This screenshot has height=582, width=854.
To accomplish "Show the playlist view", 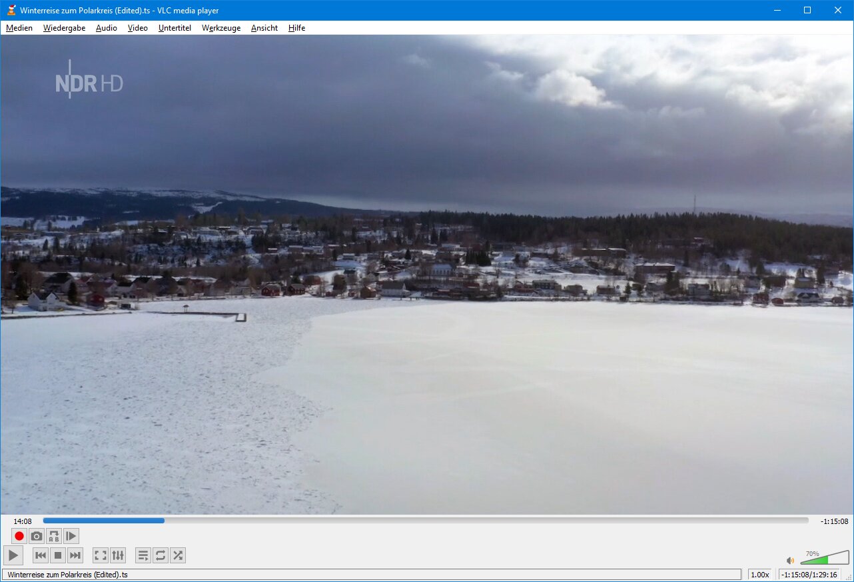I will pyautogui.click(x=143, y=555).
